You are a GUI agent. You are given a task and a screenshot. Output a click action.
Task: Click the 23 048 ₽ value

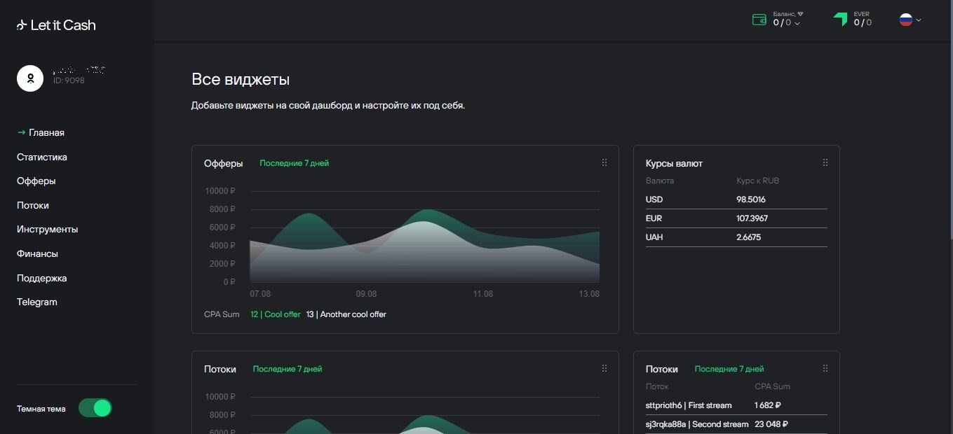pos(771,424)
